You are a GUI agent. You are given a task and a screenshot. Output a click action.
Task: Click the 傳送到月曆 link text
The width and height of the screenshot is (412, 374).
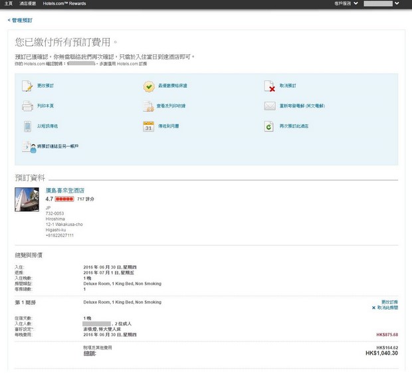[168, 126]
